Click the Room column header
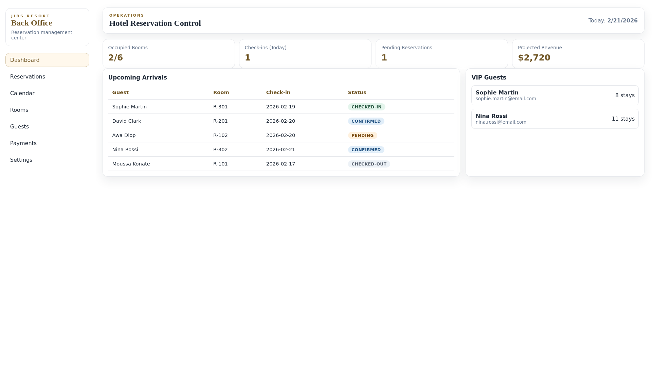This screenshot has height=367, width=652. click(x=221, y=92)
